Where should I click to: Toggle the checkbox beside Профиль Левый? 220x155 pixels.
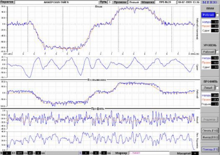[x=217, y=88]
